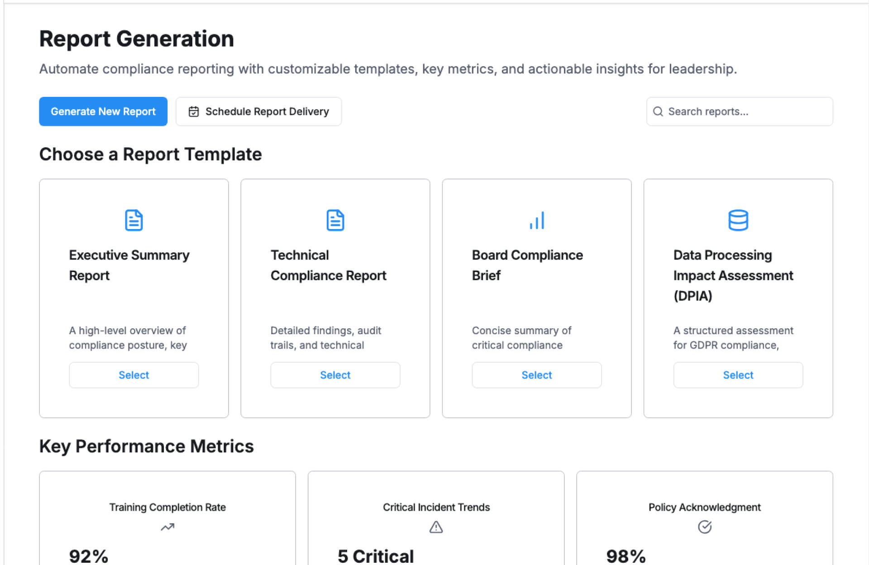The width and height of the screenshot is (869, 565).
Task: Click the calendar icon in Schedule Report Delivery
Action: tap(194, 111)
